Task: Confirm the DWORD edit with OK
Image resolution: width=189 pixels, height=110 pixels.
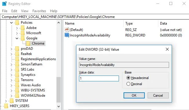Action: click(134, 96)
